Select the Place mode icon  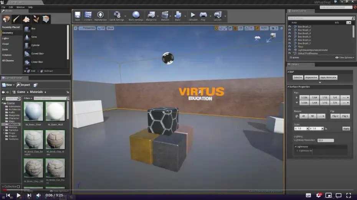pos(6,19)
